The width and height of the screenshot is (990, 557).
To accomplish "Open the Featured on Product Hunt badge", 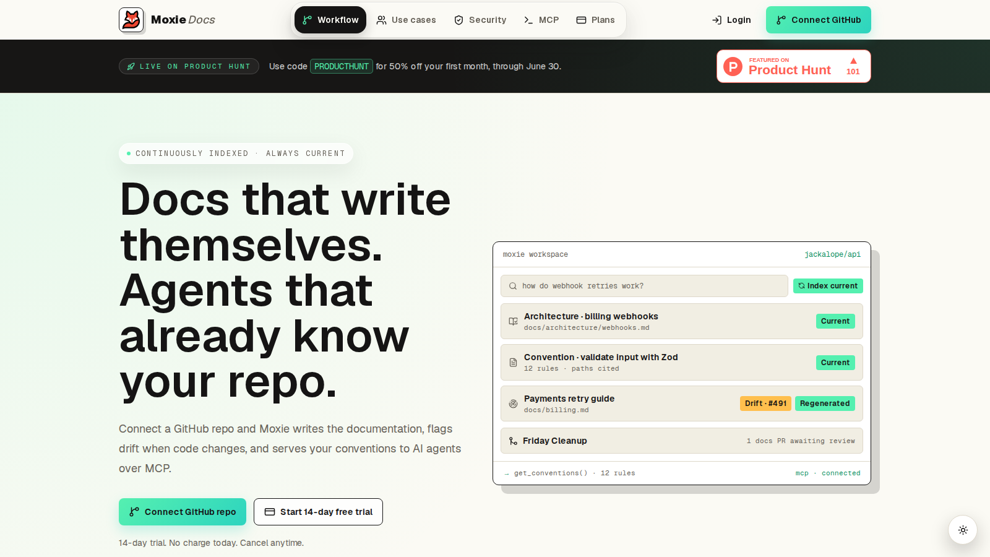I will click(x=793, y=66).
